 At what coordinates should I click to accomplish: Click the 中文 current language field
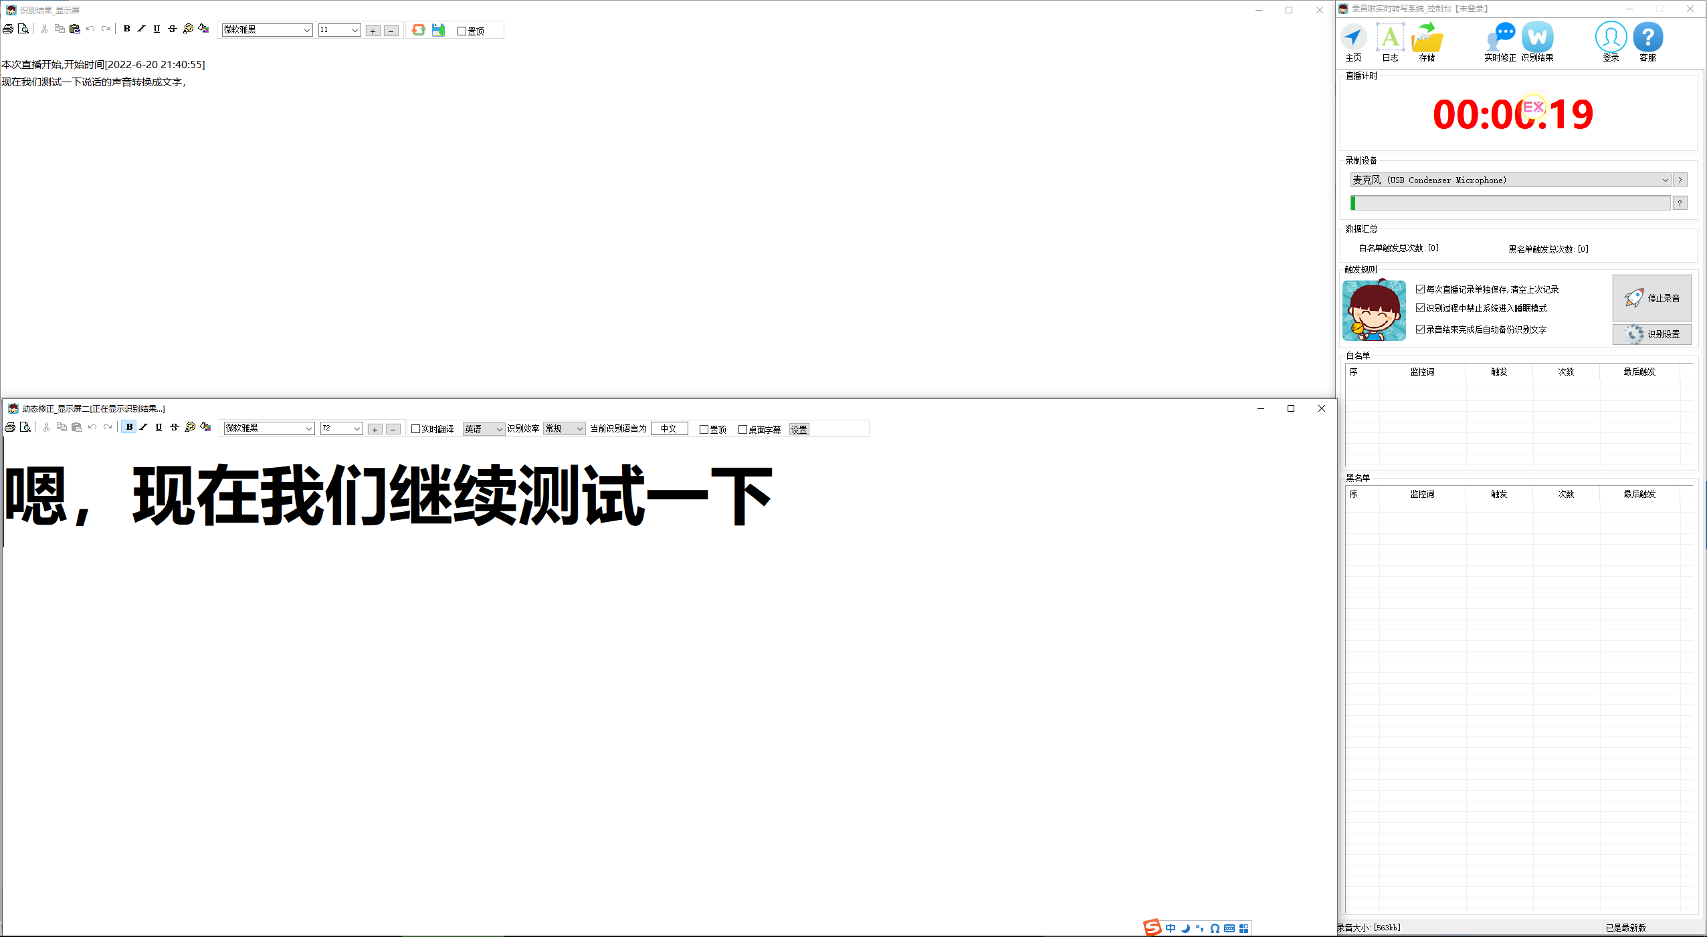click(x=669, y=428)
